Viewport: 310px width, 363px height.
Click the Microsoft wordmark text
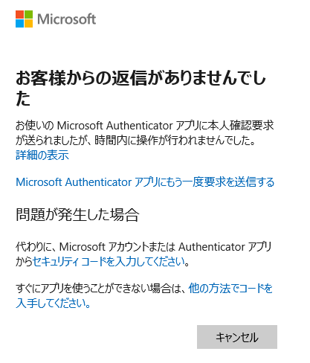tap(66, 19)
